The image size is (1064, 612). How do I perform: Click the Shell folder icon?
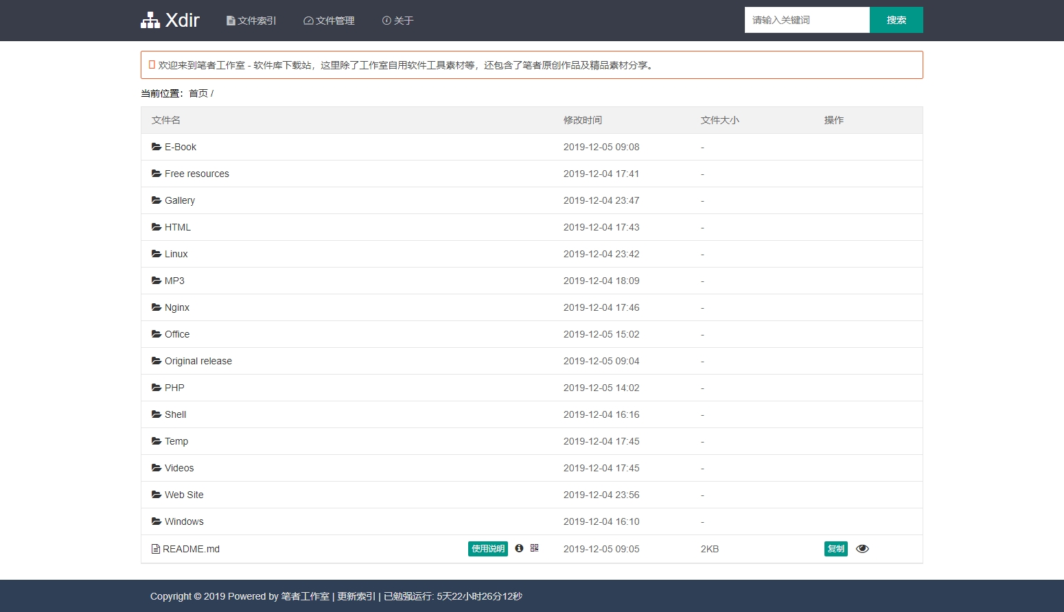coord(157,414)
